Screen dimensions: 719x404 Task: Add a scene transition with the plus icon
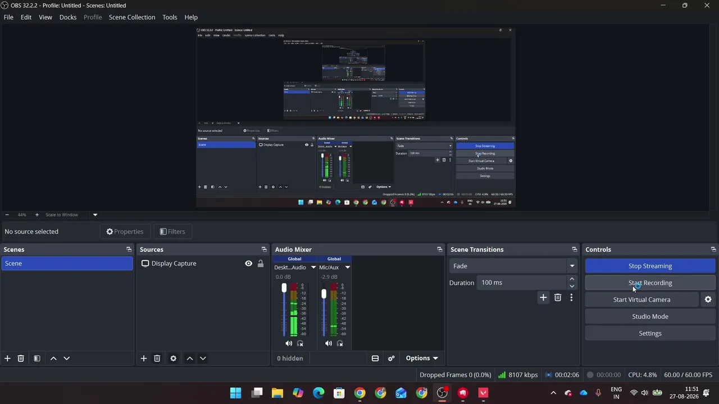point(543,298)
